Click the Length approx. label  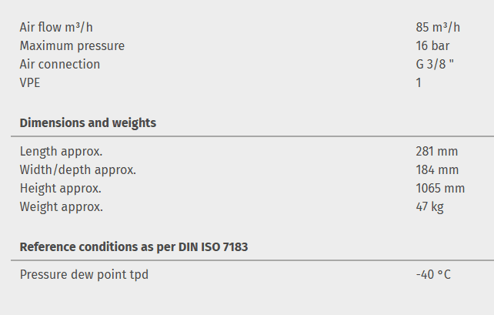click(x=61, y=151)
